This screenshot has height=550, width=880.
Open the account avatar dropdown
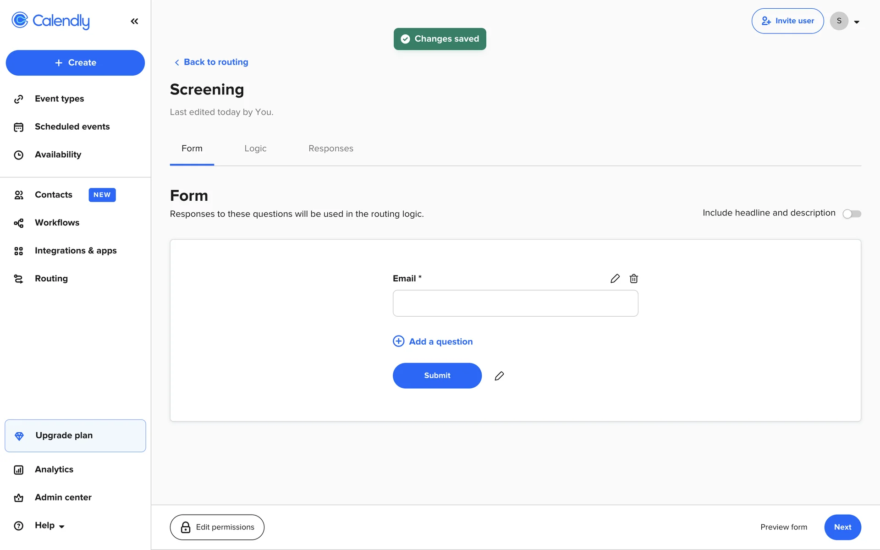[x=845, y=21]
